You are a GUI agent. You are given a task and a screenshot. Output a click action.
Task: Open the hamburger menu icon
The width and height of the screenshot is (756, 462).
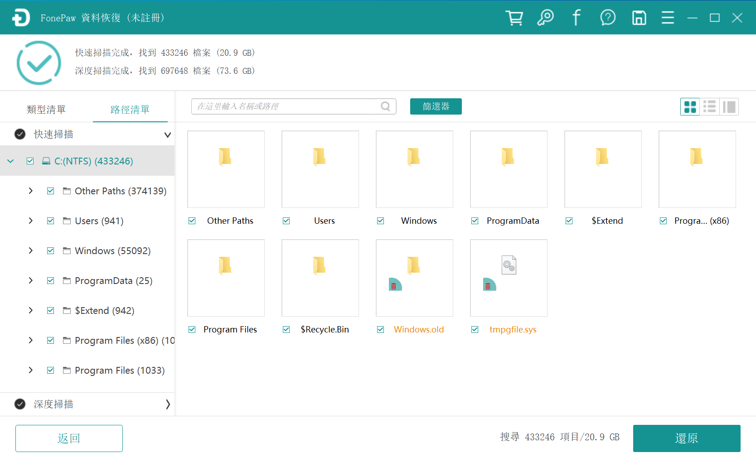pyautogui.click(x=668, y=17)
